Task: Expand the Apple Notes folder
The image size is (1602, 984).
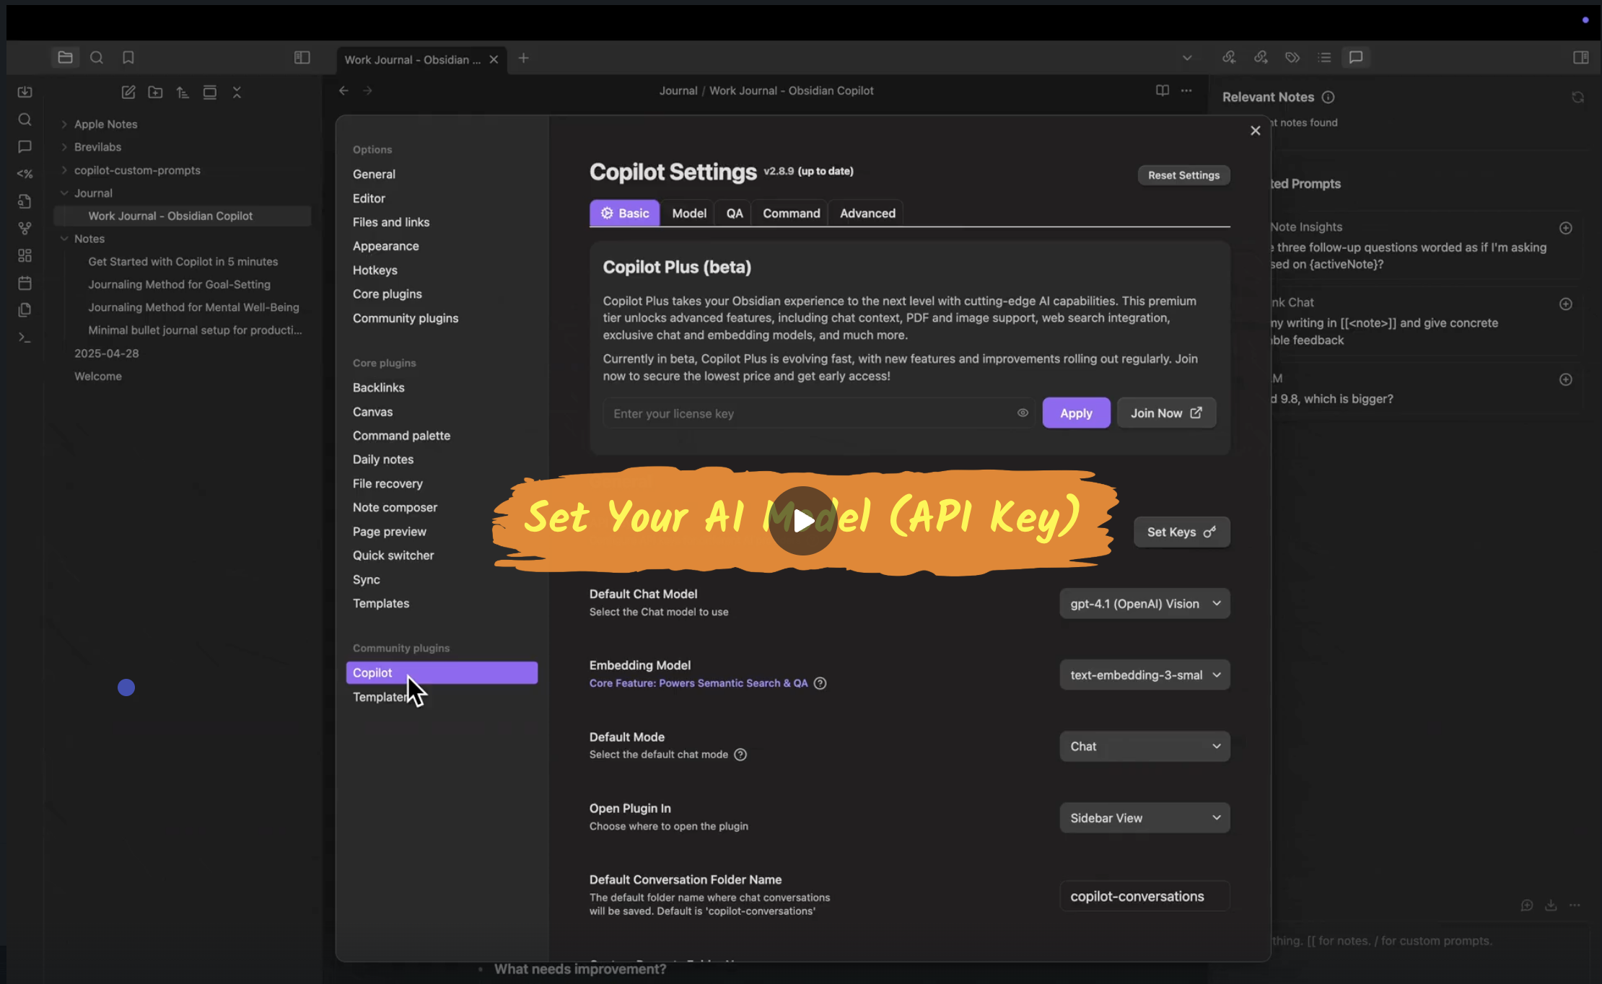Action: pyautogui.click(x=105, y=124)
